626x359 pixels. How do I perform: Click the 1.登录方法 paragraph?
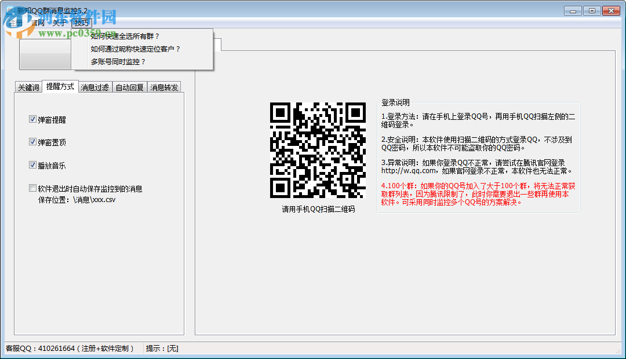[x=478, y=120]
